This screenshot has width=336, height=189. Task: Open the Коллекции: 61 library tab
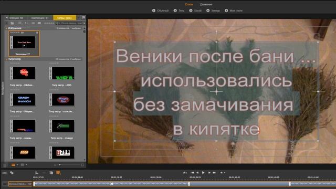pos(40,18)
